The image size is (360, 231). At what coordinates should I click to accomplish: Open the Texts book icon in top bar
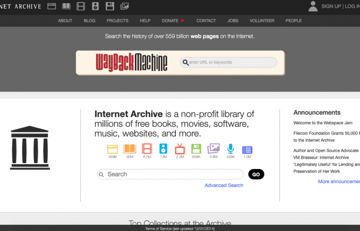tap(66, 6)
